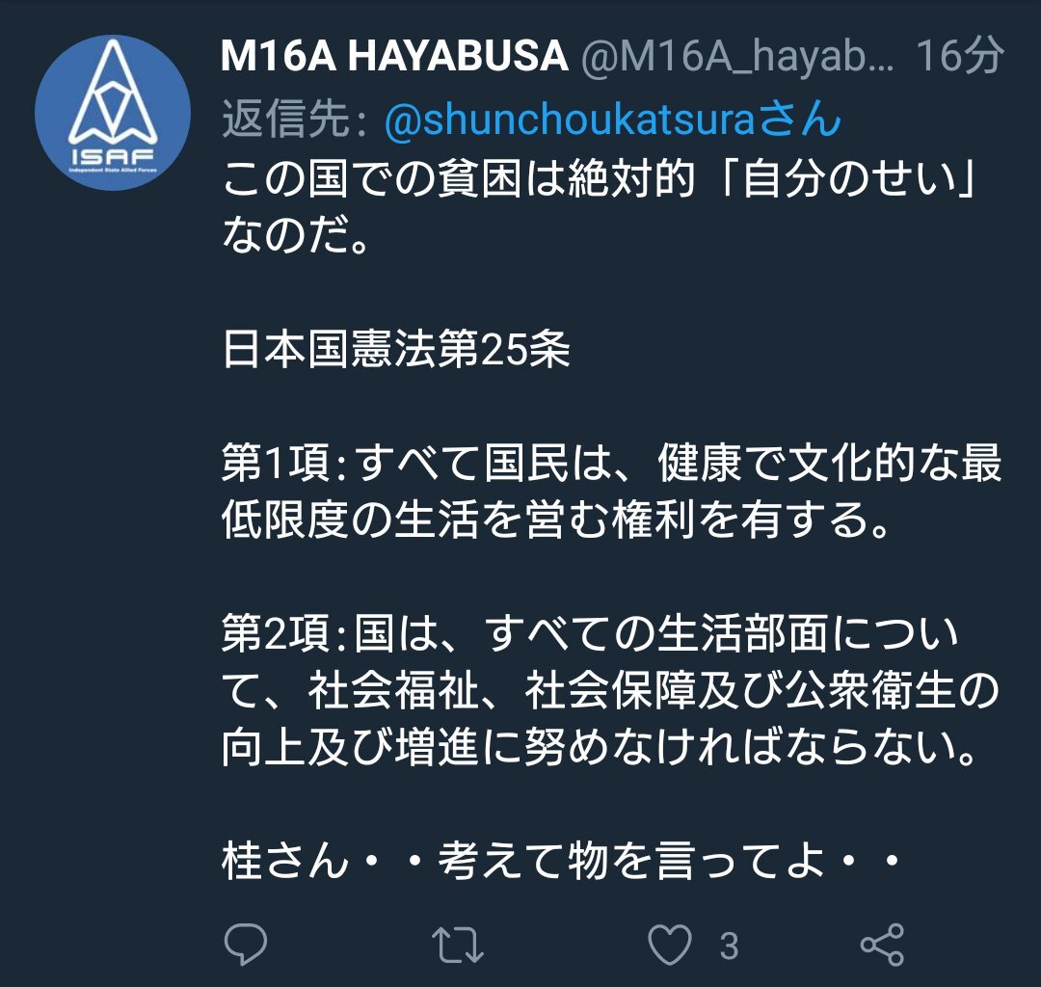Select the 第2項 paragraph text
The image size is (1041, 987).
[610, 691]
